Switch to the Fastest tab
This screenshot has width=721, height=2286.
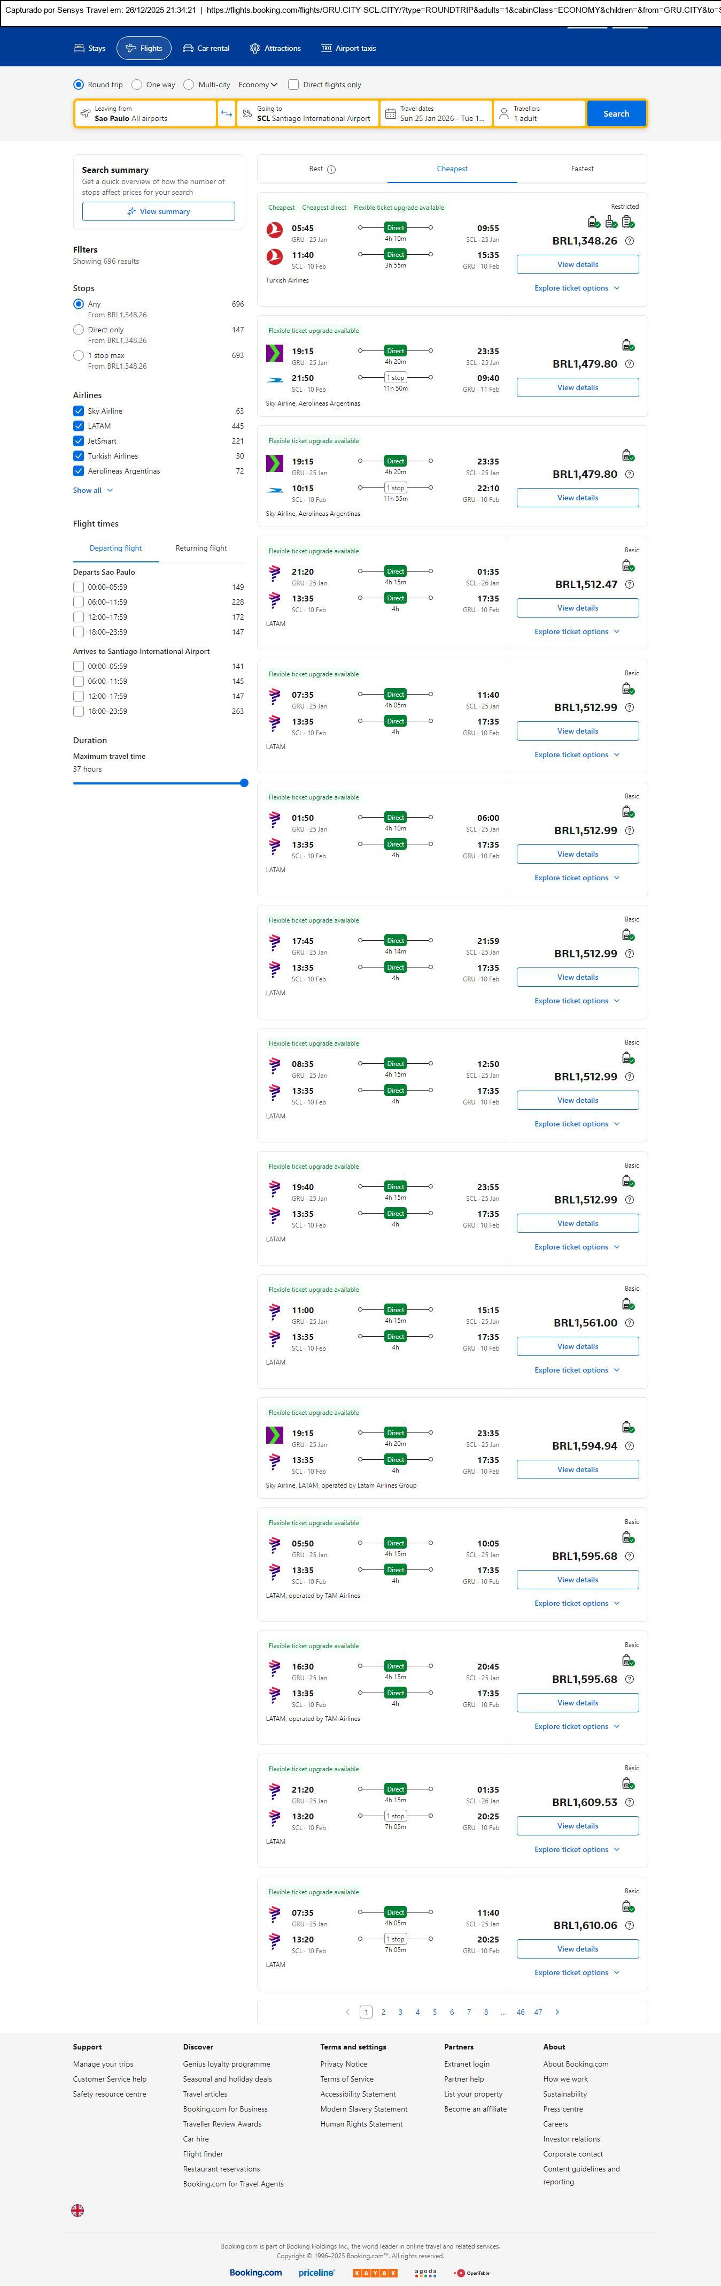tap(582, 169)
